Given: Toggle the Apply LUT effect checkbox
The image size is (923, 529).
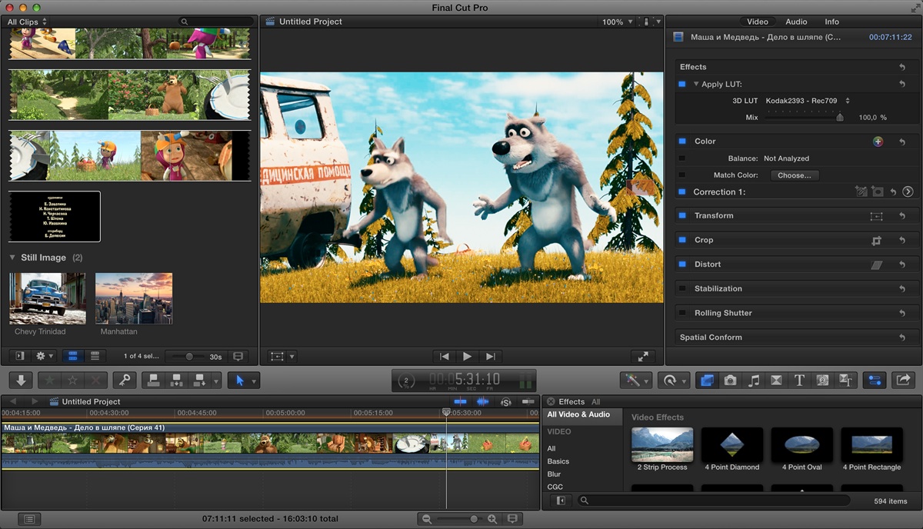Looking at the screenshot, I should 681,85.
